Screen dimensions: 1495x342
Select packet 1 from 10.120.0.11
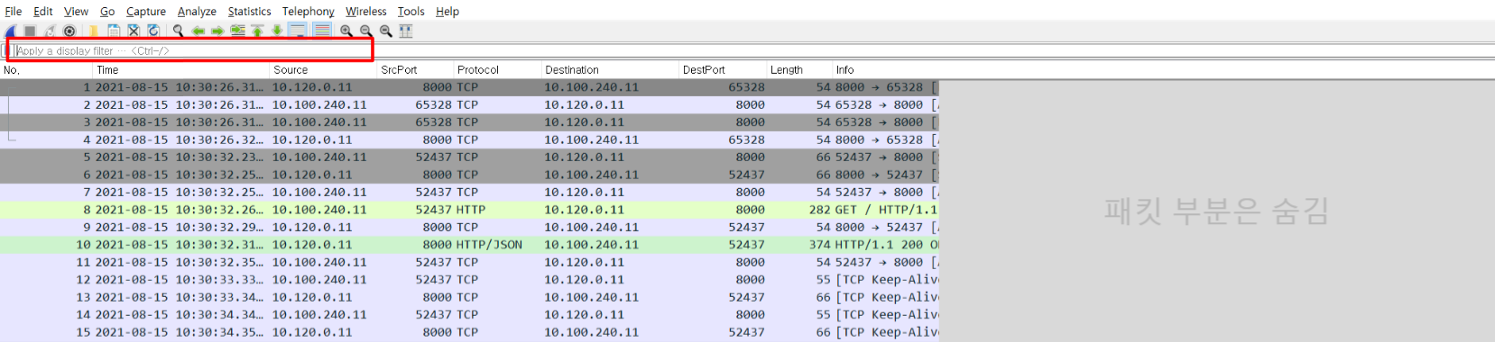click(x=469, y=87)
